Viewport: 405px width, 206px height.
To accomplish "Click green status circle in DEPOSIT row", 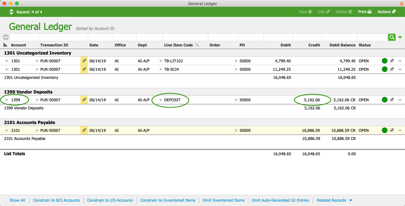I will (x=385, y=100).
